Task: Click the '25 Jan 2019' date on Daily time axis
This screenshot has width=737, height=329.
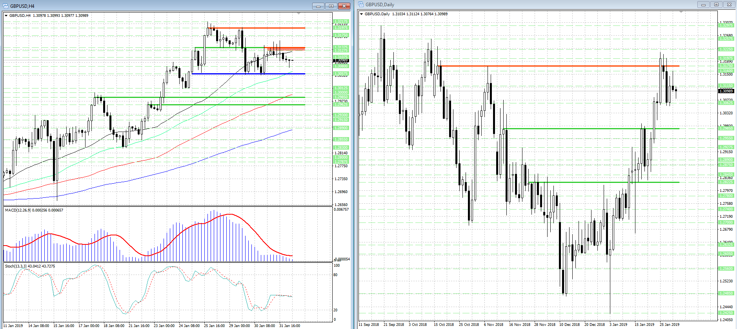Action: (670, 325)
